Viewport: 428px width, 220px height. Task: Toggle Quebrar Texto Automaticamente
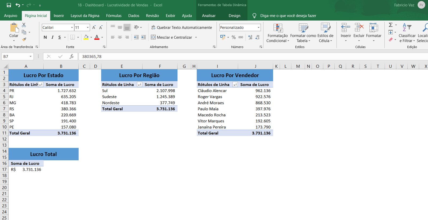coord(182,27)
